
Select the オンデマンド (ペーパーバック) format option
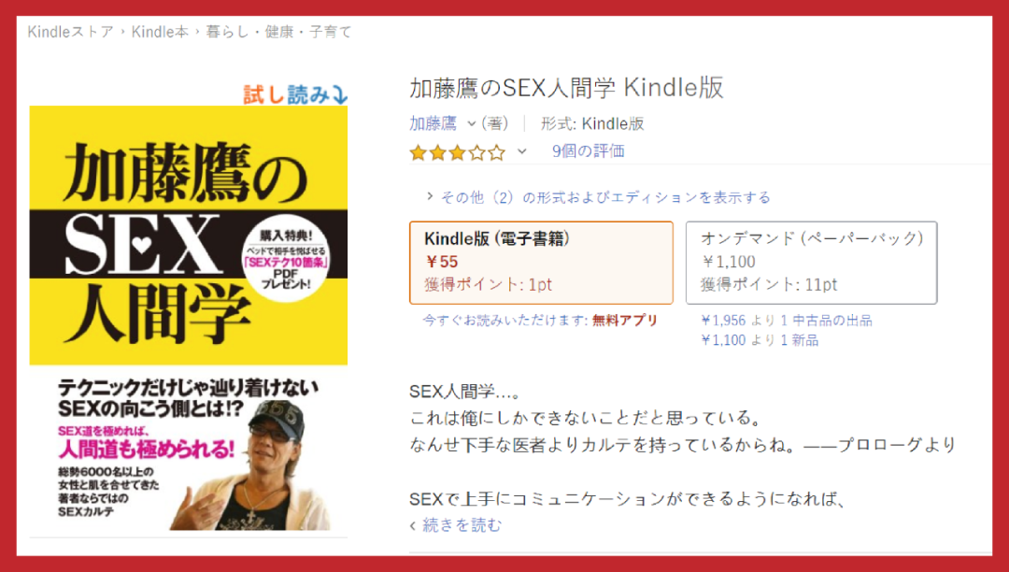[x=812, y=263]
